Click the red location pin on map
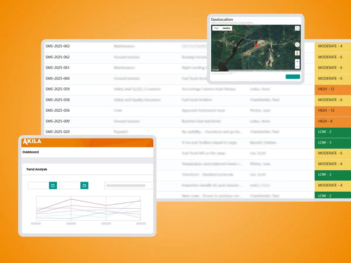The height and width of the screenshot is (263, 351). click(256, 46)
